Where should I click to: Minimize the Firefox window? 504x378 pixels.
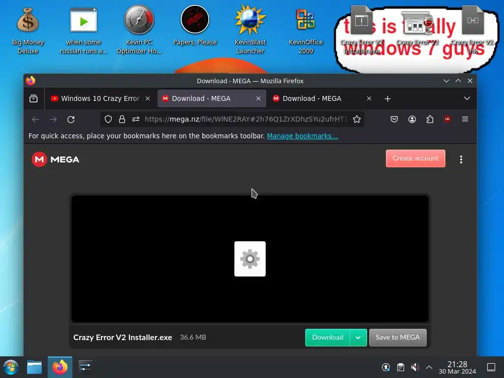(446, 81)
